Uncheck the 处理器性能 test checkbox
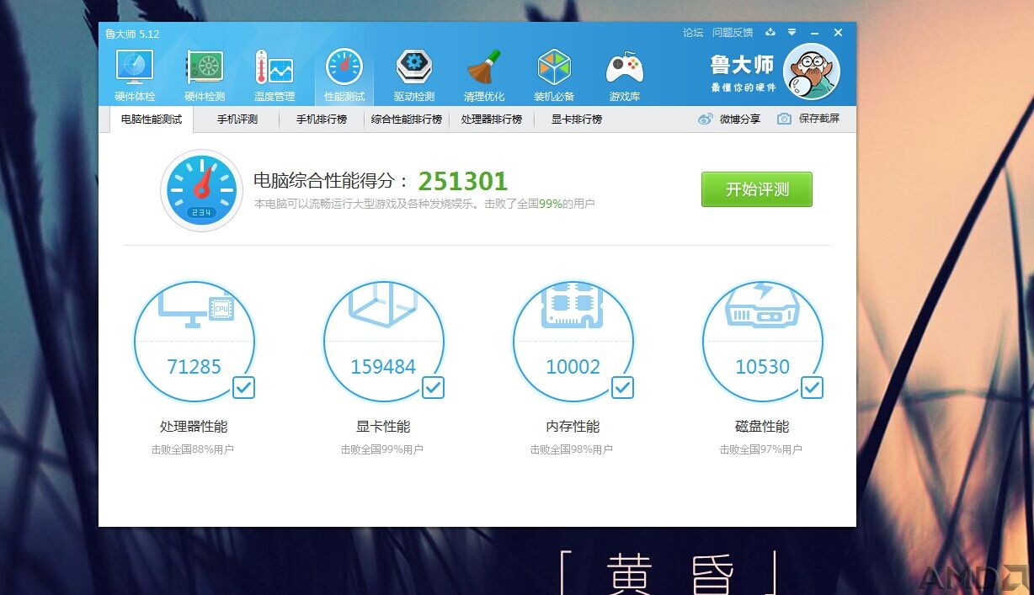Viewport: 1034px width, 595px height. tap(243, 387)
